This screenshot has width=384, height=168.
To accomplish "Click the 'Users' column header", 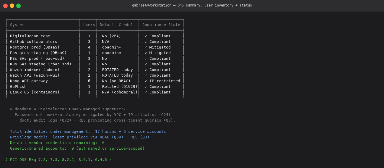I will (x=89, y=25).
